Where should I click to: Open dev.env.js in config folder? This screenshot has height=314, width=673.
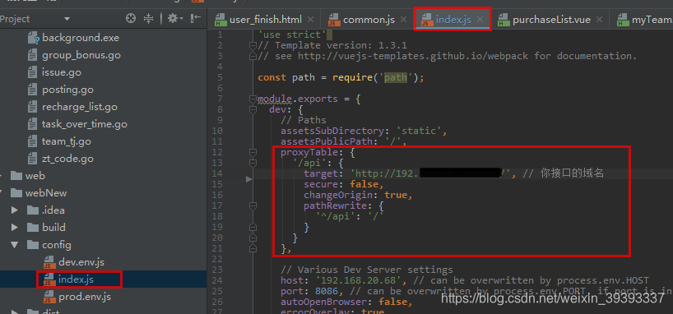click(x=81, y=262)
